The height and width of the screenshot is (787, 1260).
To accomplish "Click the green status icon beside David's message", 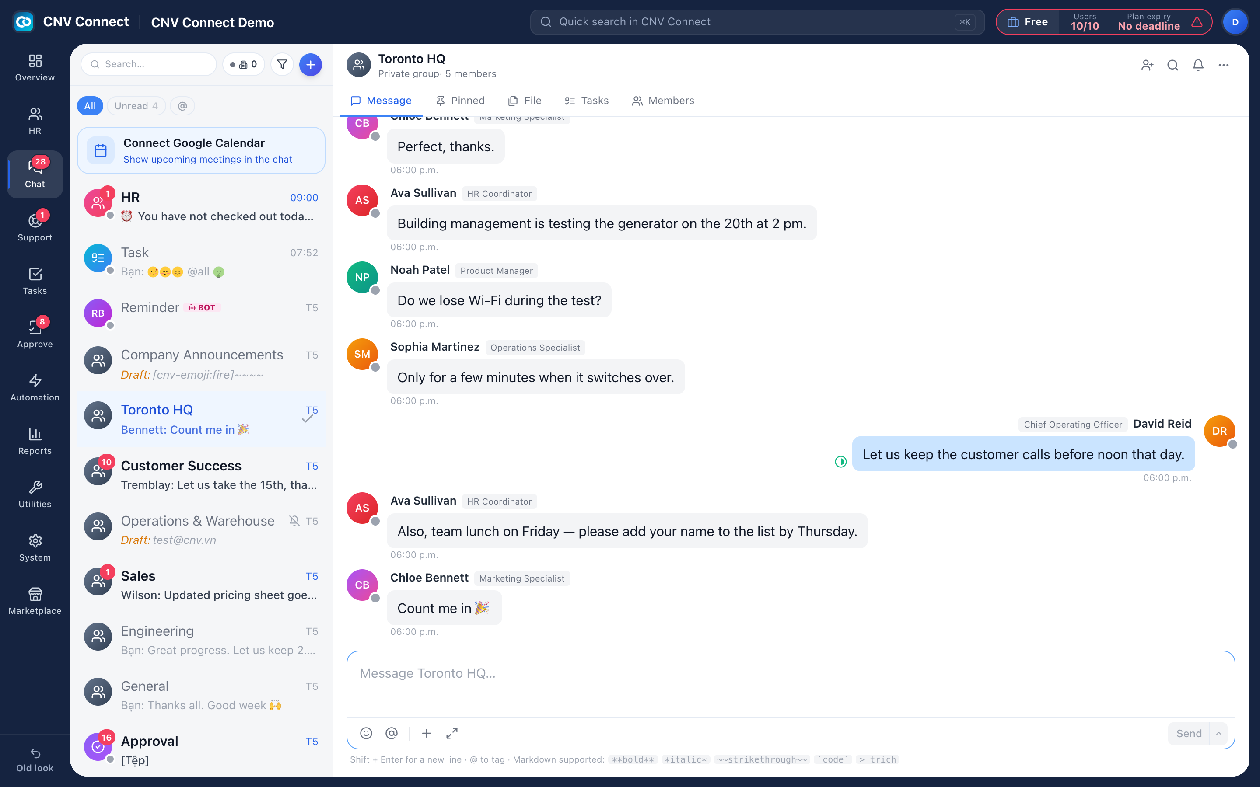I will 840,462.
